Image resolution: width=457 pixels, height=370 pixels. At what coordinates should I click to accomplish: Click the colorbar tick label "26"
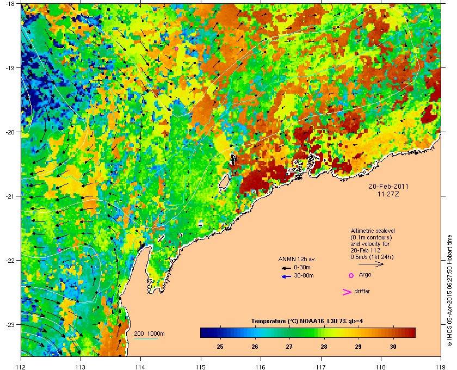255,347
